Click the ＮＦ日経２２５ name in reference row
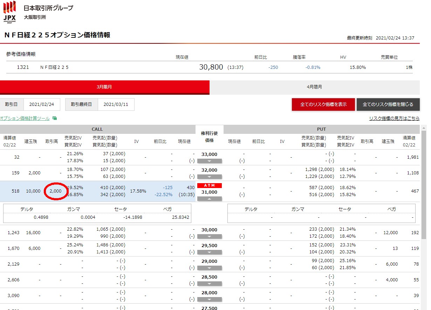 click(55, 67)
